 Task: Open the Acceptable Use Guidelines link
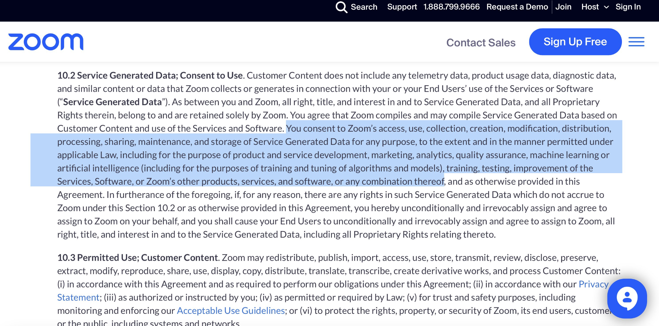[x=231, y=311]
